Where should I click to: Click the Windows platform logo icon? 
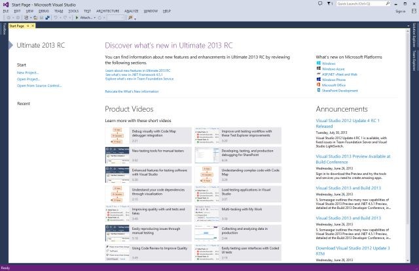pos(319,63)
